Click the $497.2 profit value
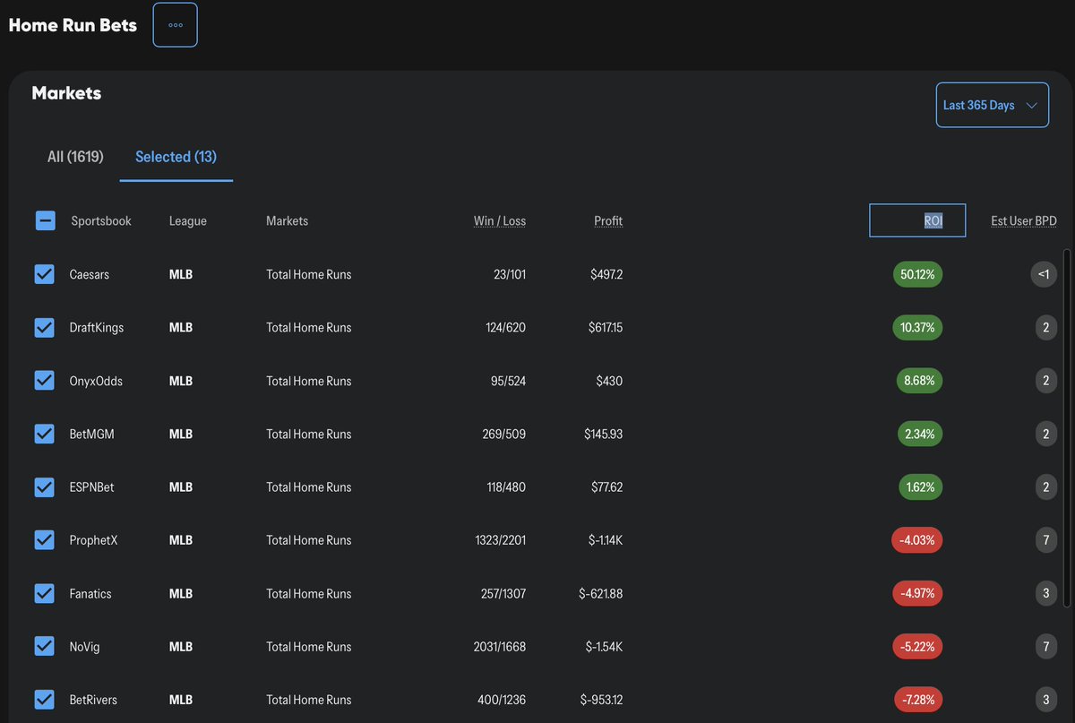 point(606,274)
